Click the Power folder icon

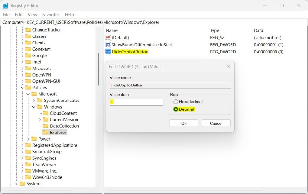point(34,139)
